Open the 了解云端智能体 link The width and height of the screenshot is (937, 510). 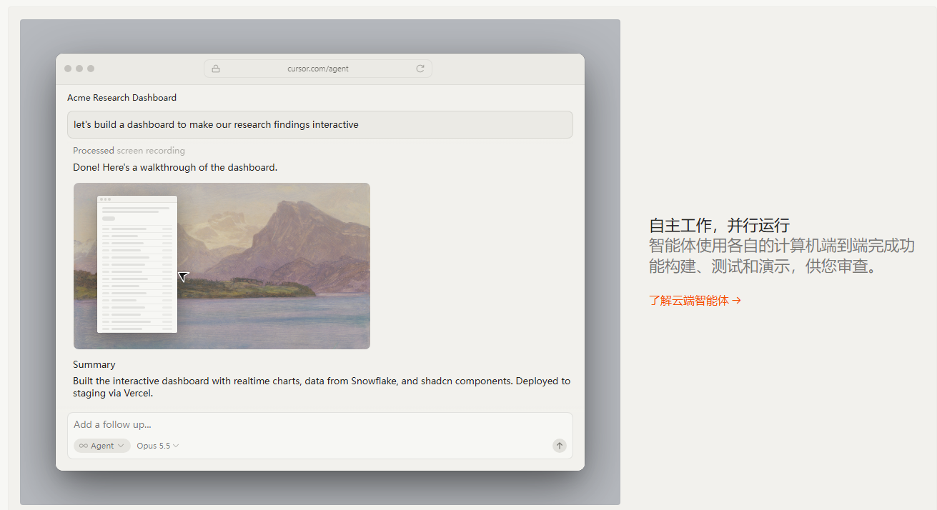pos(695,301)
